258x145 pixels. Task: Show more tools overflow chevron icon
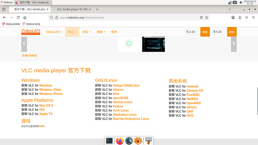coord(246,18)
